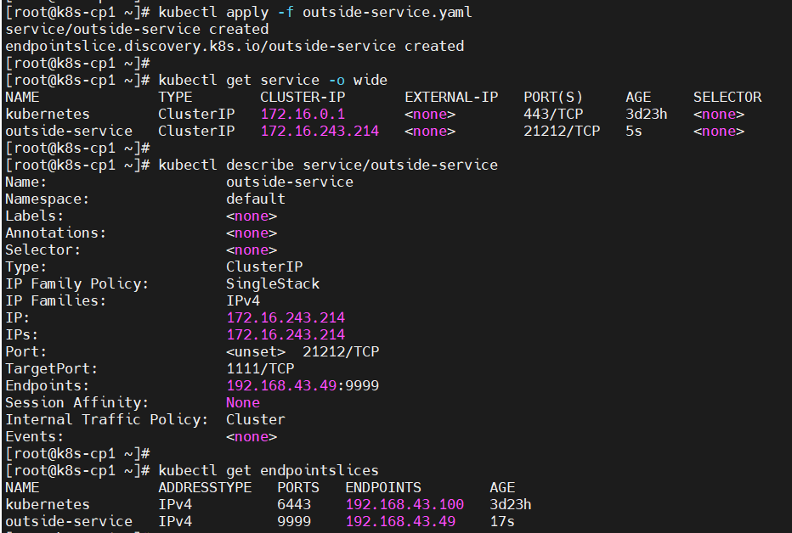Image resolution: width=792 pixels, height=533 pixels.
Task: Click the '<unset>' port name
Action: click(x=256, y=352)
